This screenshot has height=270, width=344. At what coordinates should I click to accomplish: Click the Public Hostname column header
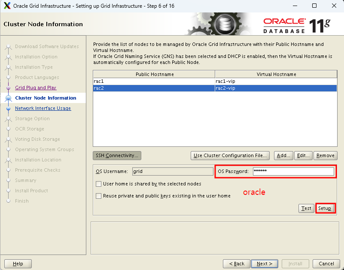coord(154,74)
